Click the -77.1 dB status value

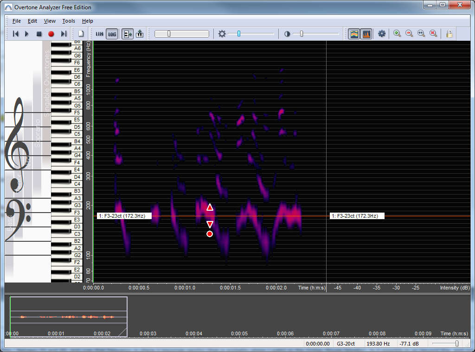(x=409, y=344)
